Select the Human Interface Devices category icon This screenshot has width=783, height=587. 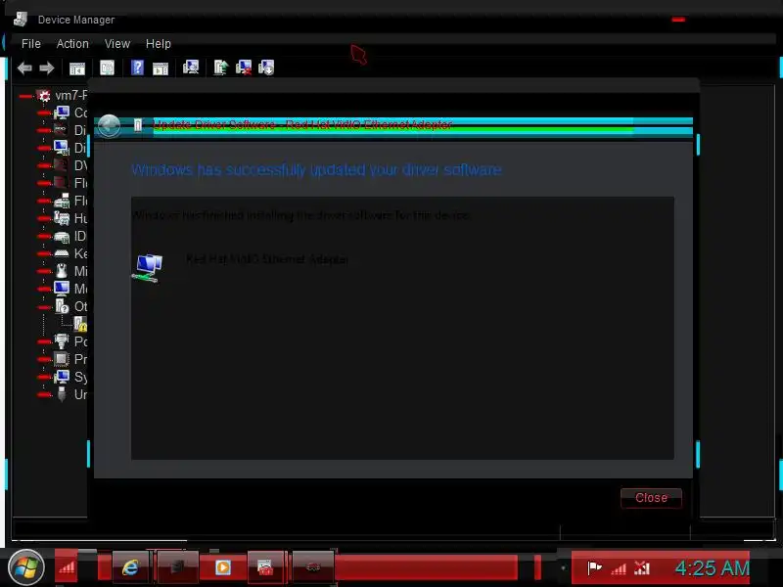pos(62,218)
